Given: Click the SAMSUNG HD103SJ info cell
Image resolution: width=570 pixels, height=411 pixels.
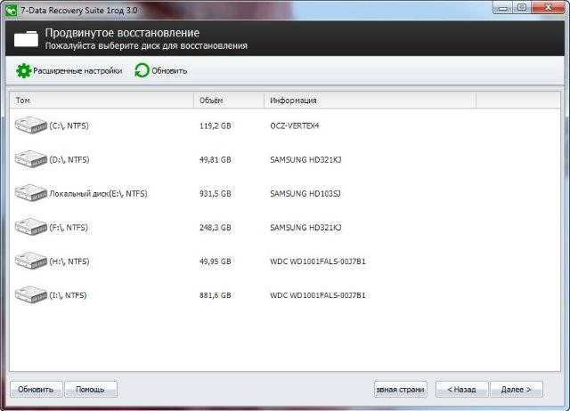Looking at the screenshot, I should 305,194.
